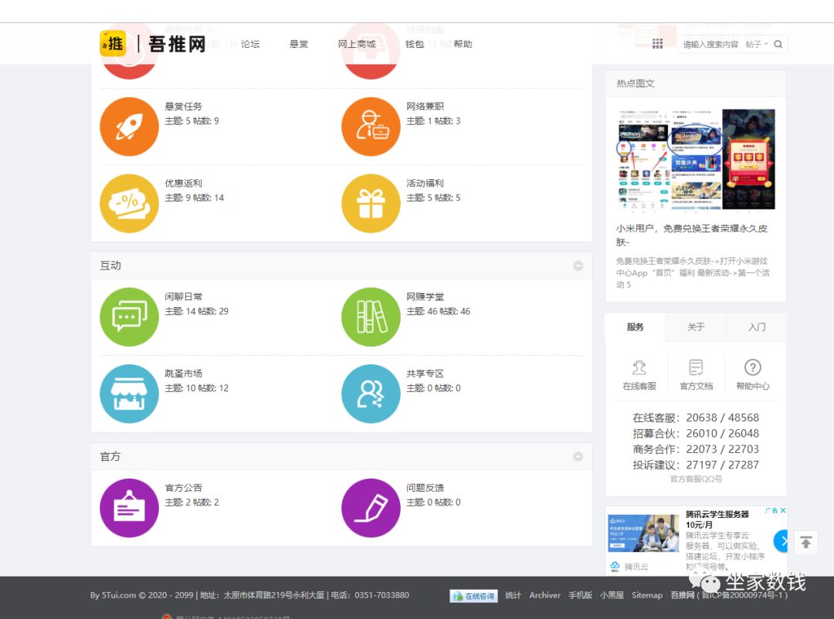Click the 在线咨询 button in footer

(x=474, y=596)
